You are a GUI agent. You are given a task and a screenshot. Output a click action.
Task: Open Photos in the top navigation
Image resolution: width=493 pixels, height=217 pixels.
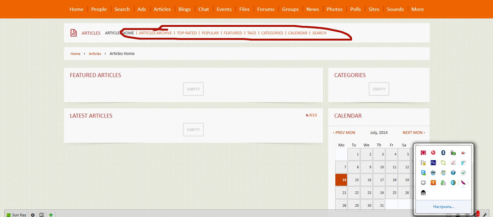click(x=335, y=9)
